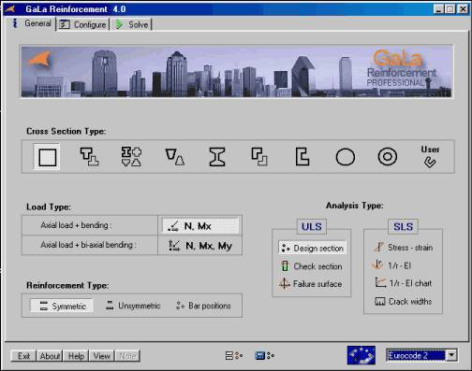Select Crack widths SLS analysis
Viewport: 472px width, 371px height.
tap(404, 301)
